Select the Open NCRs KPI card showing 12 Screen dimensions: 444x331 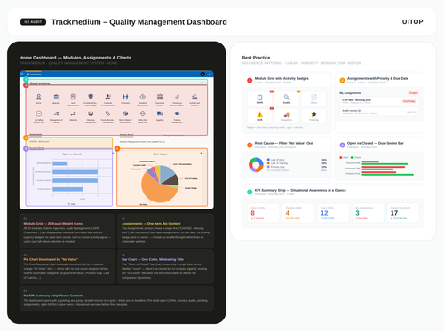point(333,213)
